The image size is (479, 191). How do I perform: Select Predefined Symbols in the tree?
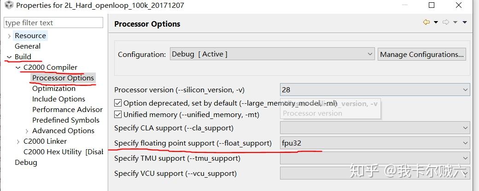pos(65,120)
